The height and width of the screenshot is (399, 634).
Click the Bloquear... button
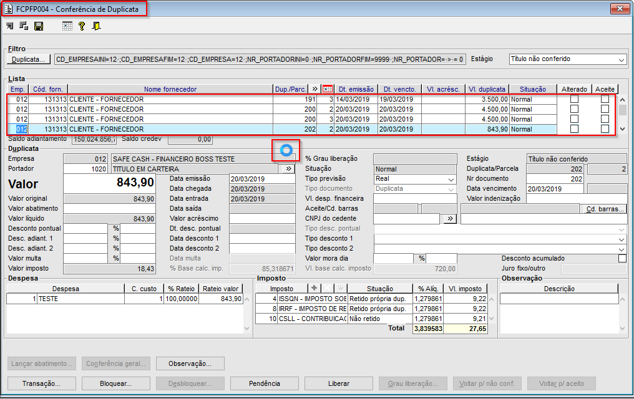115,383
